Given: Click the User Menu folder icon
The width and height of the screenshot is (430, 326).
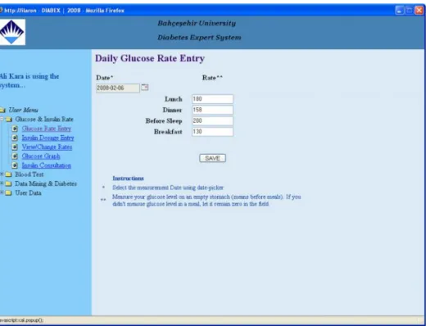Looking at the screenshot, I should pyautogui.click(x=2, y=111).
